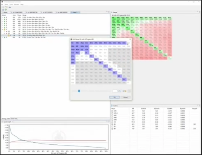202x155 pixels.
Task: Maximize the Quick Graph panel
Action: [109, 121]
